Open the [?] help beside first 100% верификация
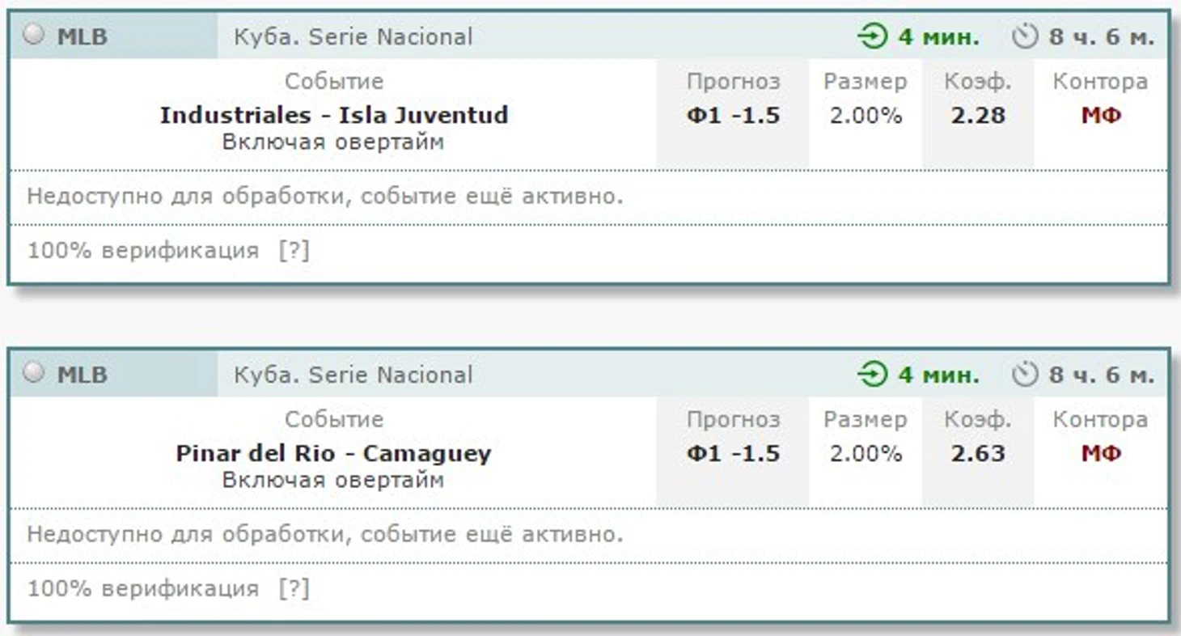 point(294,251)
